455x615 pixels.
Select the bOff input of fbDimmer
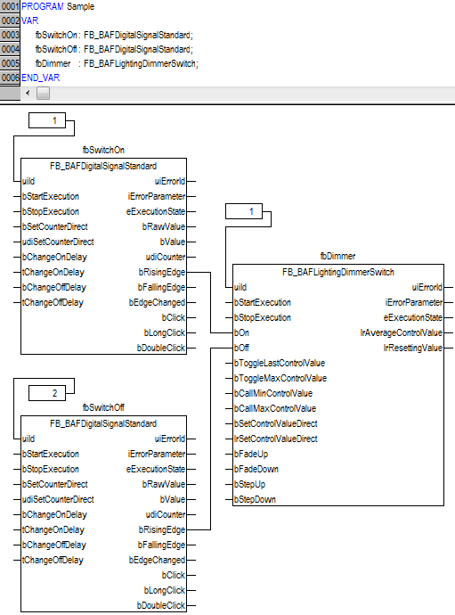242,348
